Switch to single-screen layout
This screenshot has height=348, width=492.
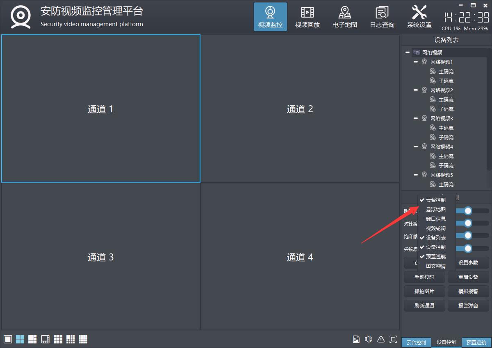(7, 339)
